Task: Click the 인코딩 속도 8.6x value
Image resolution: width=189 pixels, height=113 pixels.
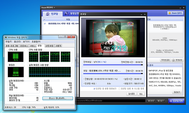Action: point(109,83)
